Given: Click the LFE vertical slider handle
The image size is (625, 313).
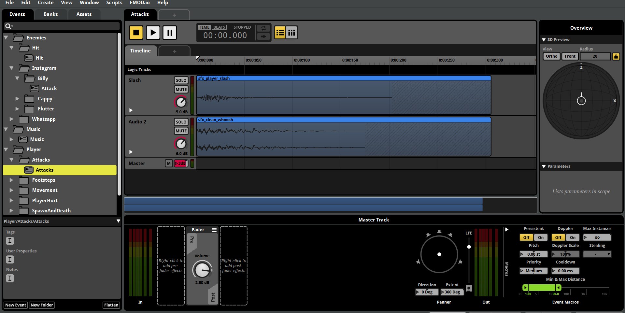Looking at the screenshot, I should [x=469, y=247].
